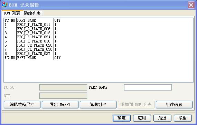Open the 隐藏列表 tab

(33, 13)
